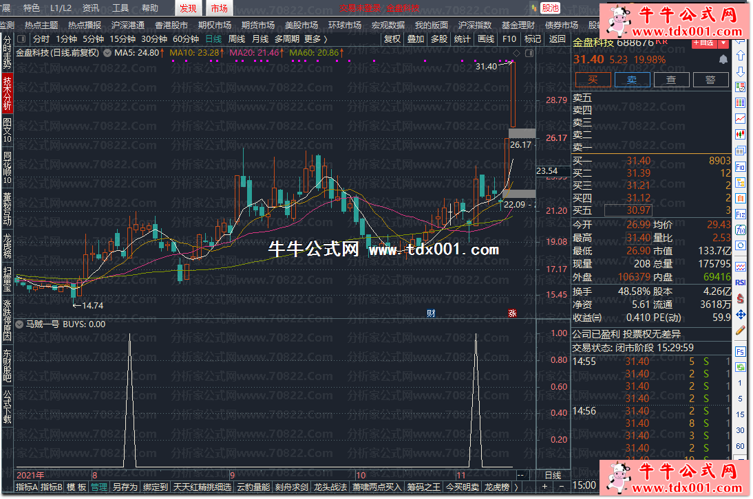753x499 pixels.
Task: Click the F10 company info icon in right sidebar
Action: (741, 166)
